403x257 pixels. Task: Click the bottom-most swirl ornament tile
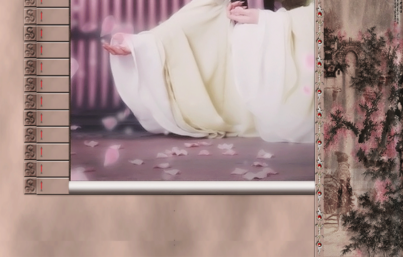pyautogui.click(x=30, y=186)
